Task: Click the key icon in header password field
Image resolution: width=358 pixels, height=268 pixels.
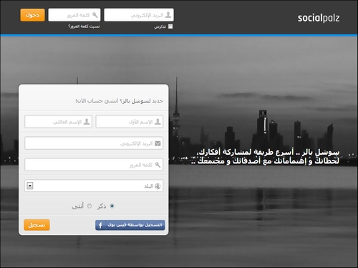Action: point(95,15)
